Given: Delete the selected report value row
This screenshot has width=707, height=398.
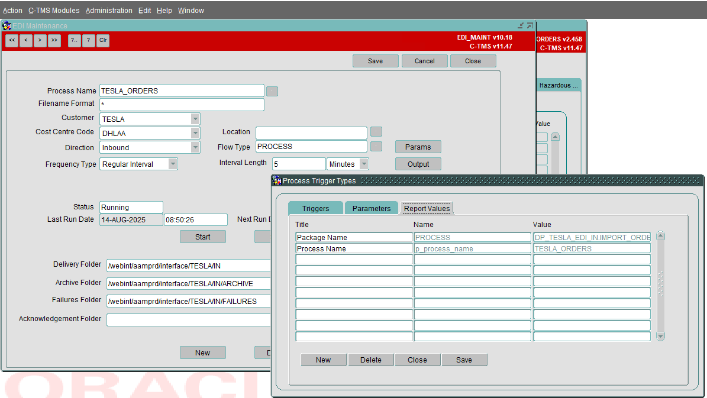Looking at the screenshot, I should coord(370,360).
